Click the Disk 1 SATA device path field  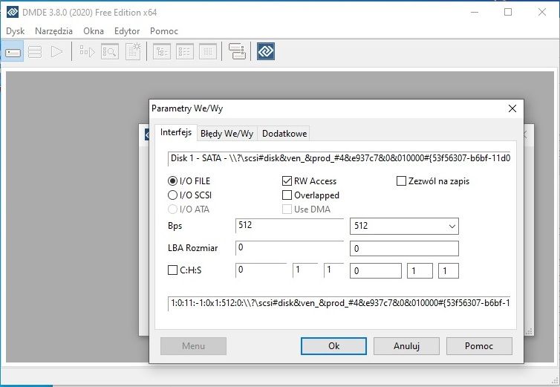point(339,158)
